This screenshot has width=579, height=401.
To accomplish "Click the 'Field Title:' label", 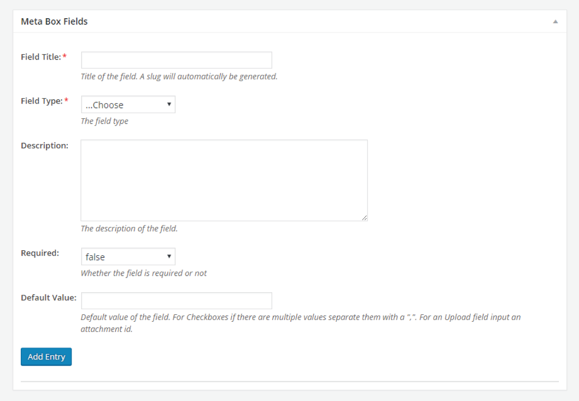I will point(41,57).
